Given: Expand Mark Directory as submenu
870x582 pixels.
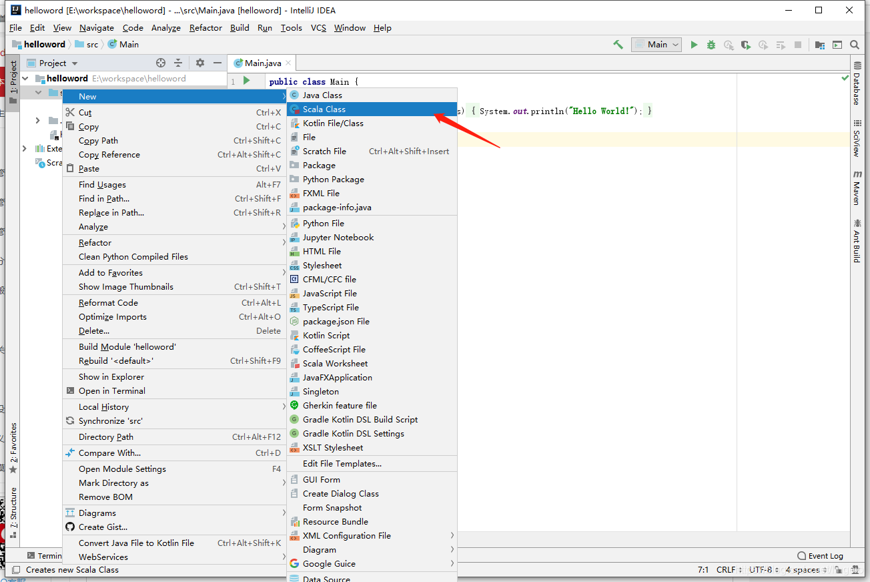Looking at the screenshot, I should coord(174,483).
